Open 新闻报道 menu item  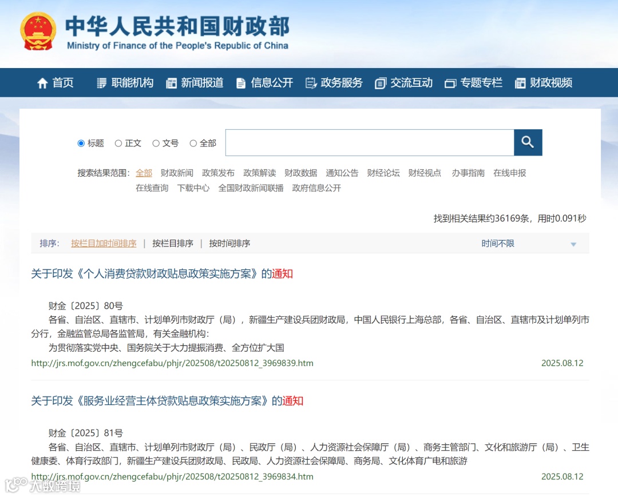202,83
